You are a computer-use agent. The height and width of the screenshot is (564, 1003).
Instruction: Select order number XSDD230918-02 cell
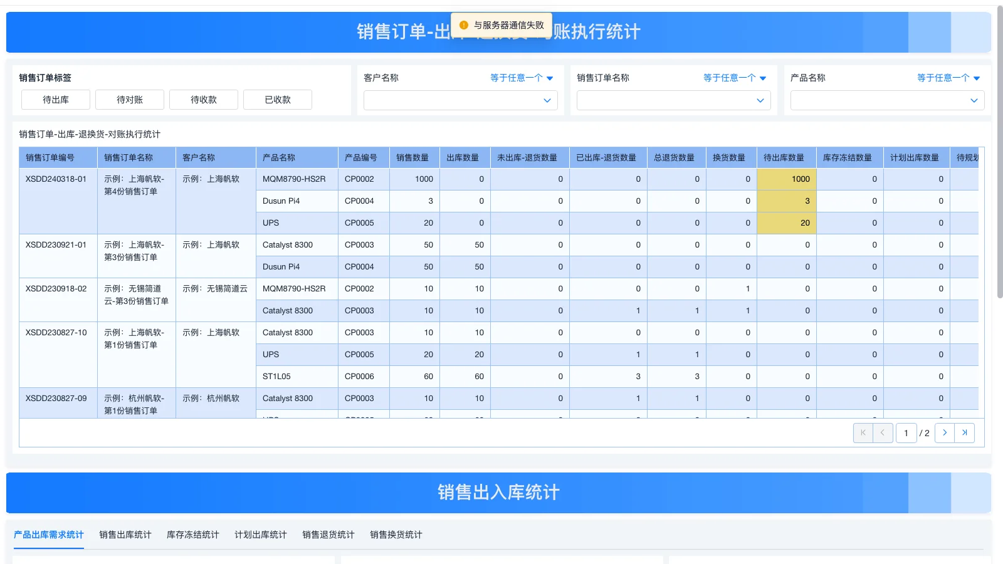click(x=58, y=300)
